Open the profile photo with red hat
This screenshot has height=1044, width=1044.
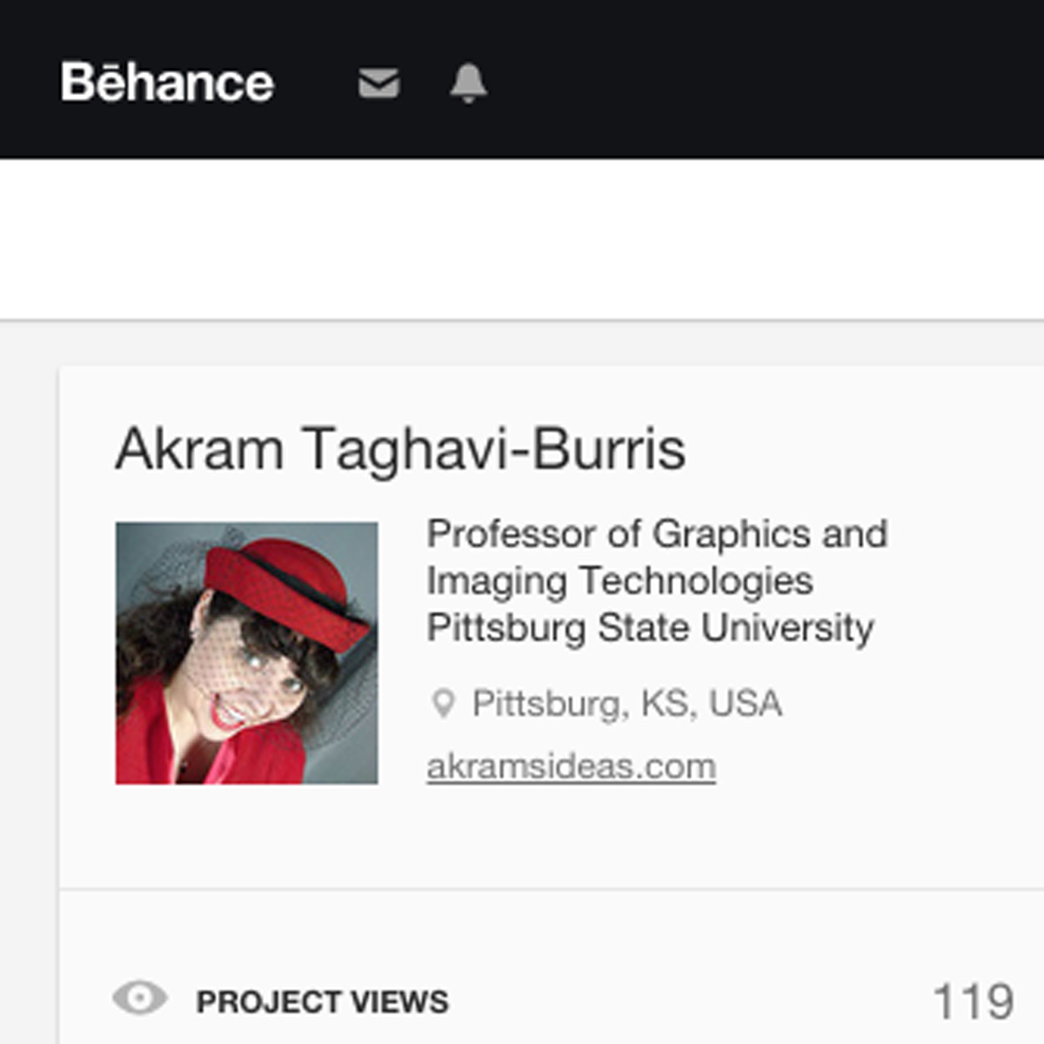pos(247,653)
